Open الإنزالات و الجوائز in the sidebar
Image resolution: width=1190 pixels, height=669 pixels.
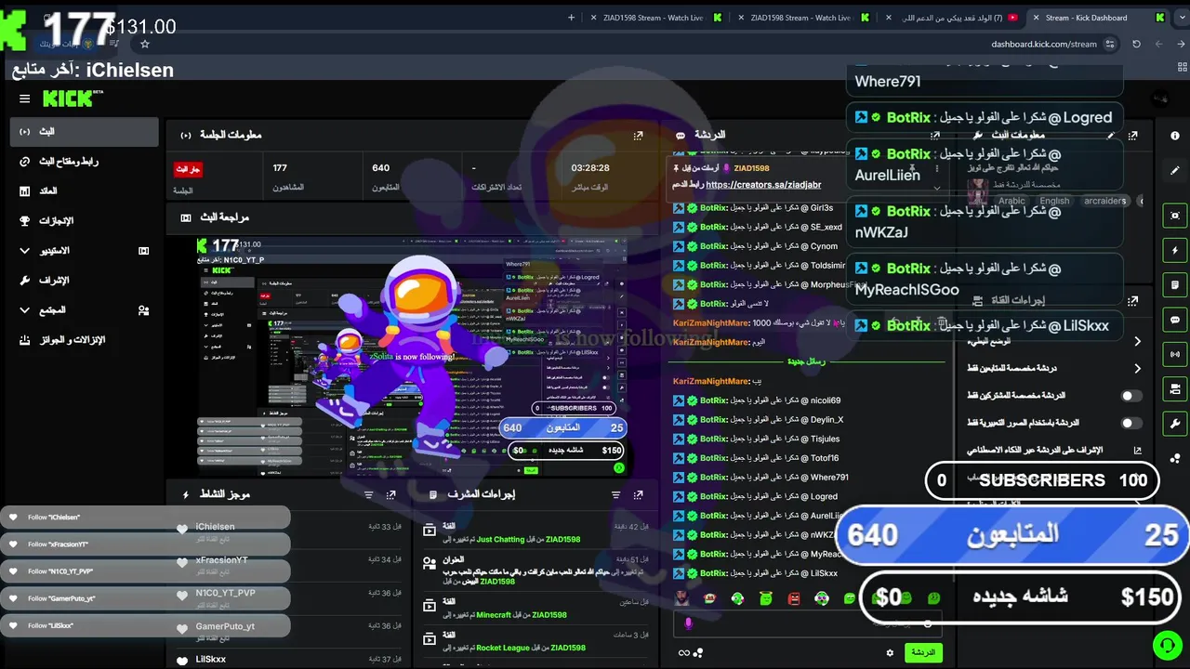coord(85,340)
